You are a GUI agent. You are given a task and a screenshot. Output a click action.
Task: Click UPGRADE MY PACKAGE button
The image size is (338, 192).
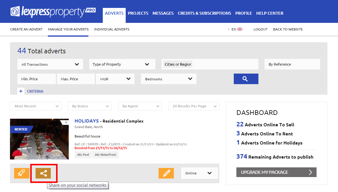276,172
